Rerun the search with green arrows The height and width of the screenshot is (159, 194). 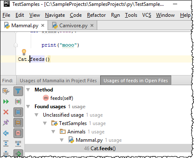(6, 102)
